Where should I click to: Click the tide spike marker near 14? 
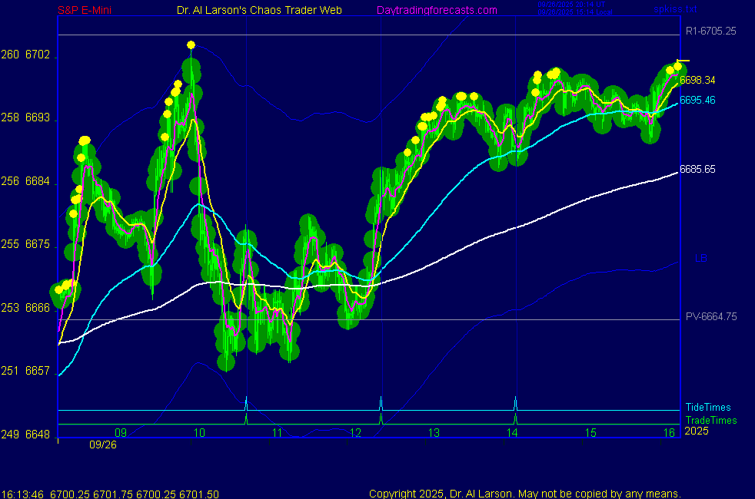pyautogui.click(x=515, y=402)
